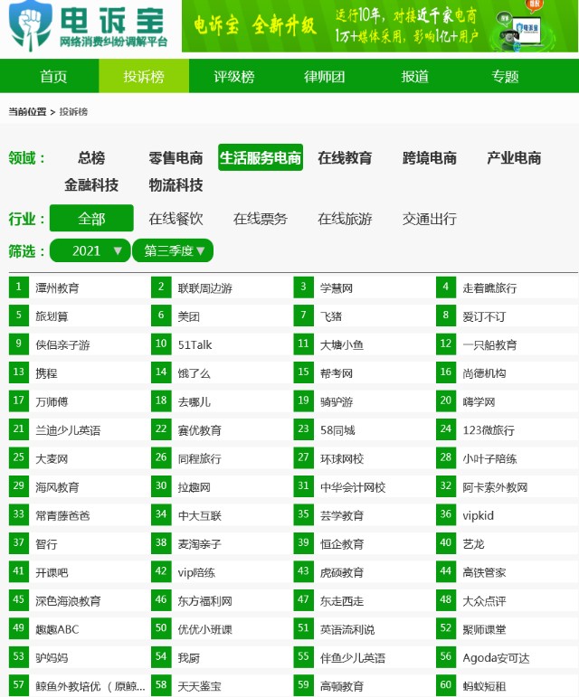Open rank 2 联联周边游
Image resolution: width=579 pixels, height=697 pixels.
pyautogui.click(x=205, y=288)
